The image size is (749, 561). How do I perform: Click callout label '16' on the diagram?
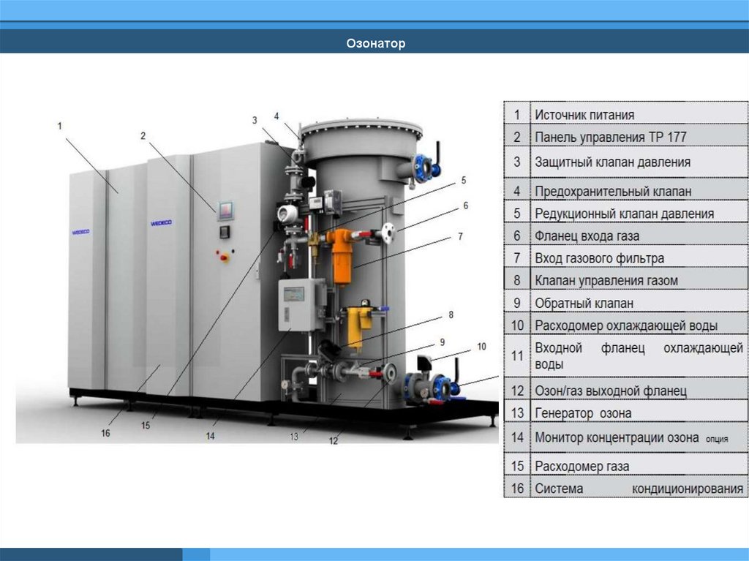click(105, 433)
